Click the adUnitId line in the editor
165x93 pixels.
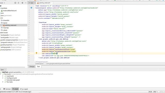[x=65, y=56]
